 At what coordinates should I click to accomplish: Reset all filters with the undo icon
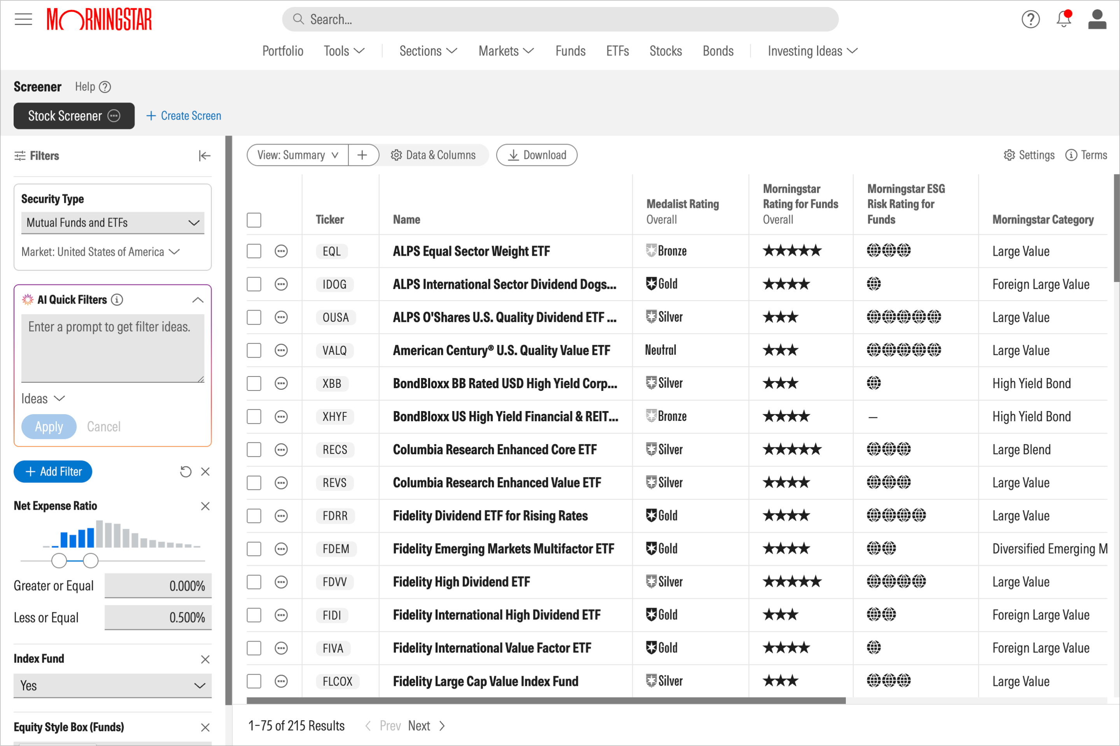pos(186,471)
